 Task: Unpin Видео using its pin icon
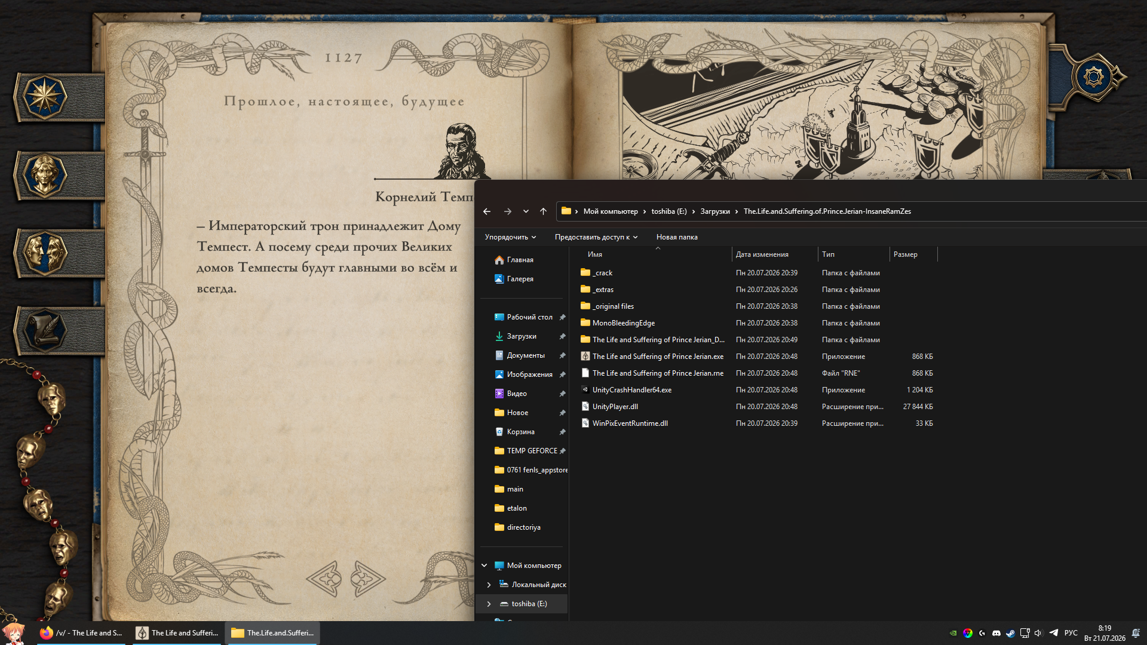(x=562, y=394)
